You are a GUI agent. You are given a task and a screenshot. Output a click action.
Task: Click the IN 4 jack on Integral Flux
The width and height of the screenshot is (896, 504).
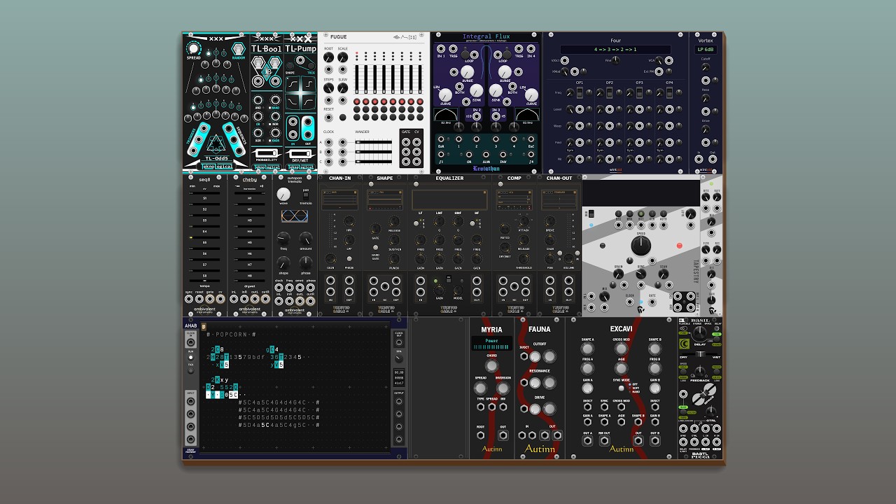click(x=531, y=48)
